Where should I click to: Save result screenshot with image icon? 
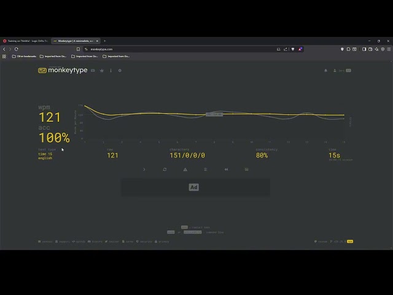pos(247,170)
